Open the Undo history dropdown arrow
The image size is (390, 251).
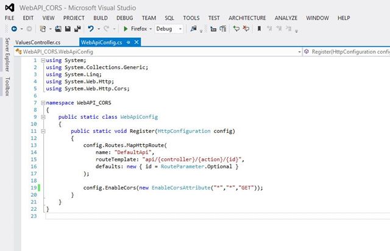point(99,29)
